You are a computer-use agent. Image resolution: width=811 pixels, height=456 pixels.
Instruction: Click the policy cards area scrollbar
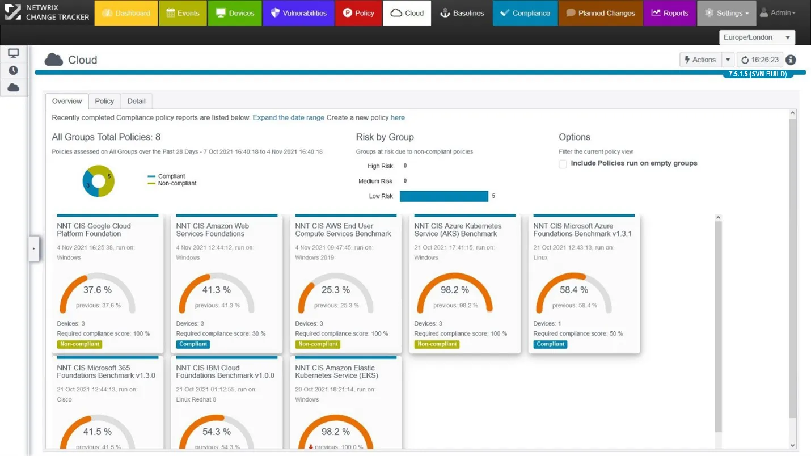(x=718, y=327)
